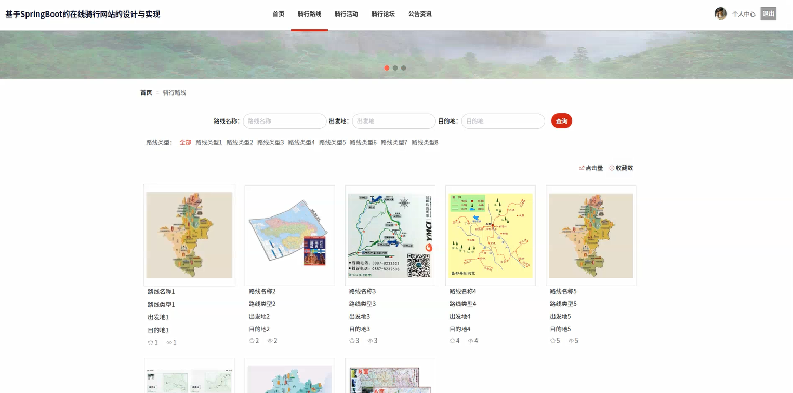Click the star icon under 路线名称5
This screenshot has width=793, height=393.
(552, 341)
